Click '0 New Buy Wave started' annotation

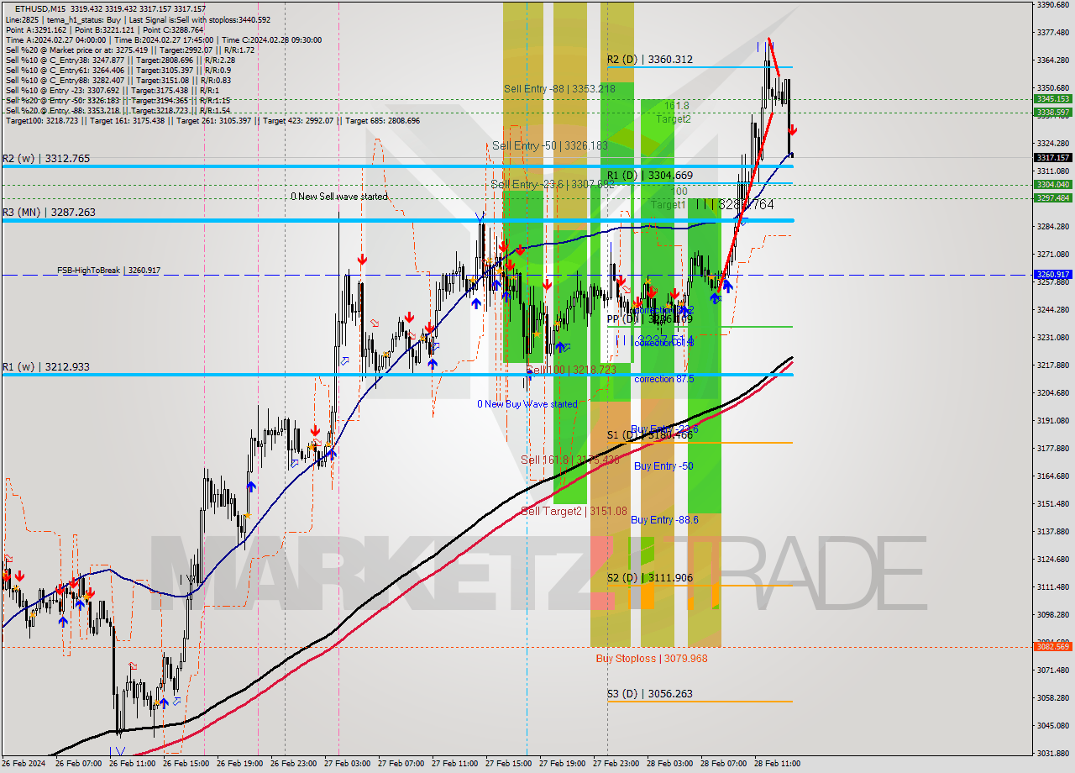point(527,404)
